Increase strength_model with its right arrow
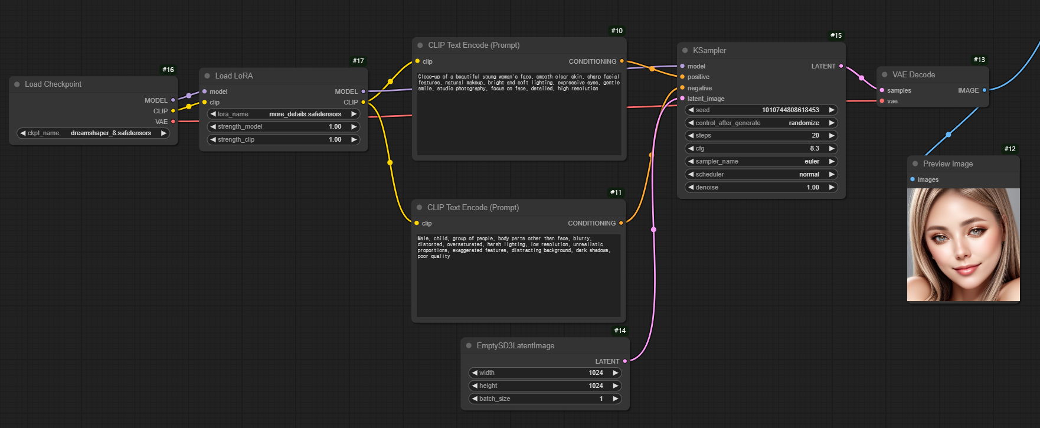 pos(354,126)
